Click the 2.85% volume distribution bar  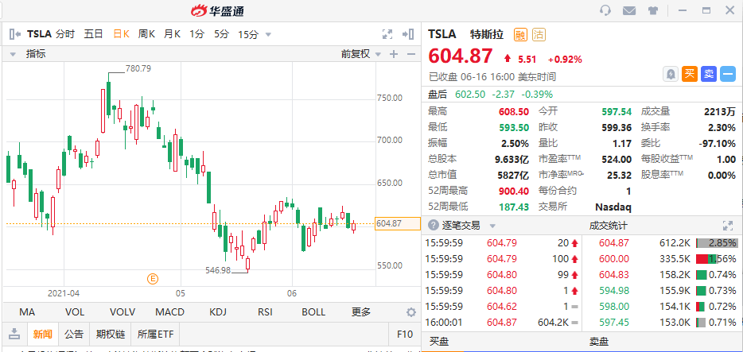tap(717, 243)
